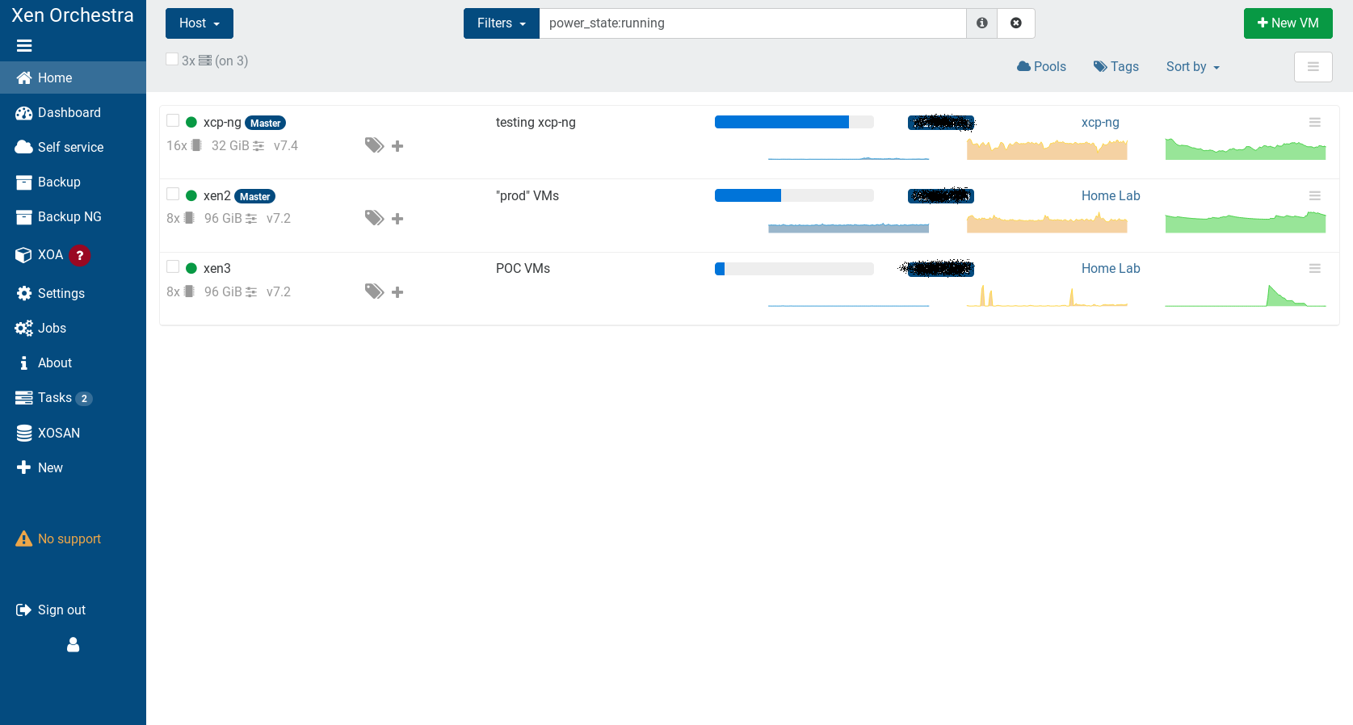Image resolution: width=1353 pixels, height=725 pixels.
Task: Open Home Lab pool link in xen2 row
Action: click(1111, 195)
